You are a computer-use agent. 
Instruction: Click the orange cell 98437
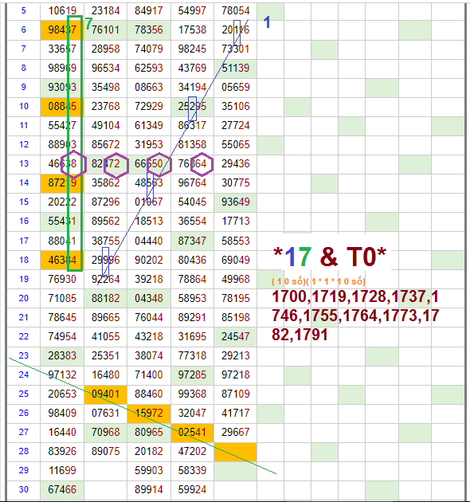[62, 29]
